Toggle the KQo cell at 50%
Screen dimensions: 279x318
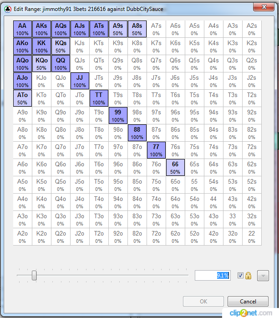tap(41, 64)
